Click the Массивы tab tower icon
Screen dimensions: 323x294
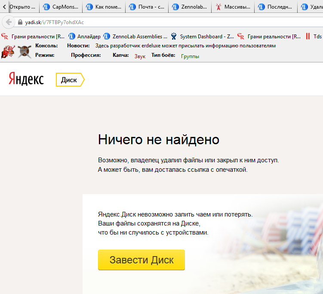[x=218, y=7]
